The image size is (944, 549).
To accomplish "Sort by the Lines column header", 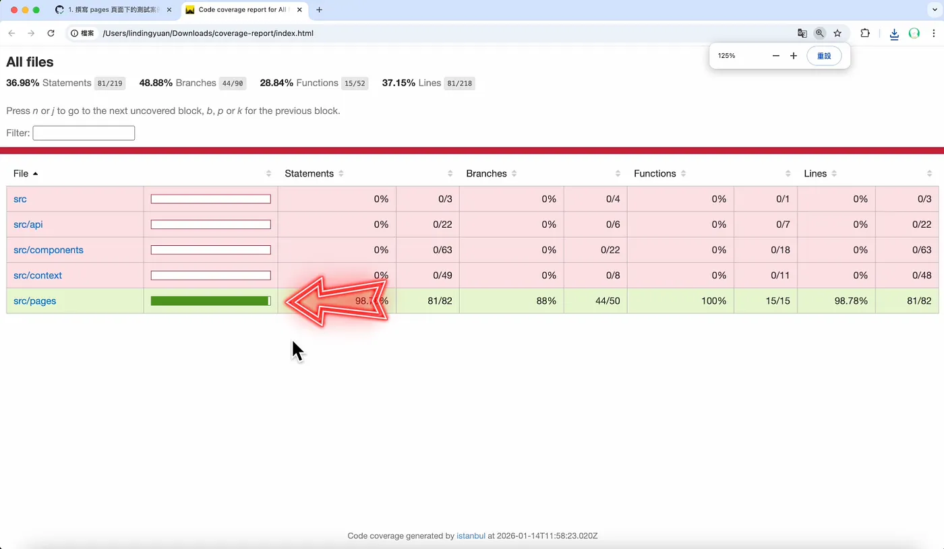I will pyautogui.click(x=821, y=173).
